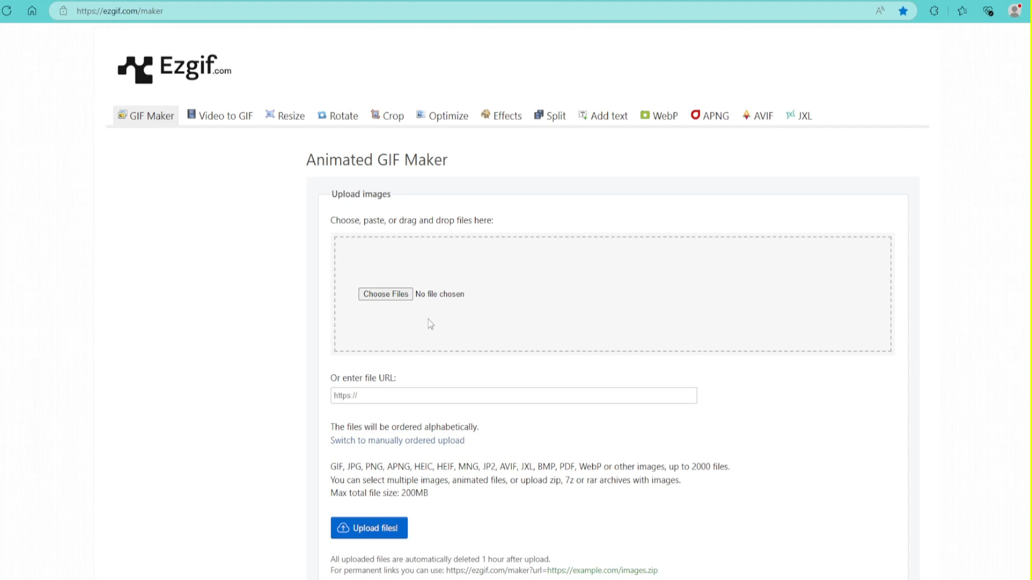Open the Resize tool tab
Screen dimensions: 1032x580
pyautogui.click(x=285, y=115)
